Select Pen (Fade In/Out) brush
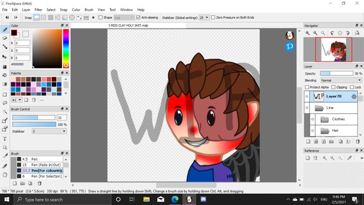Viewport: 364px width, 205px height. (x=40, y=165)
